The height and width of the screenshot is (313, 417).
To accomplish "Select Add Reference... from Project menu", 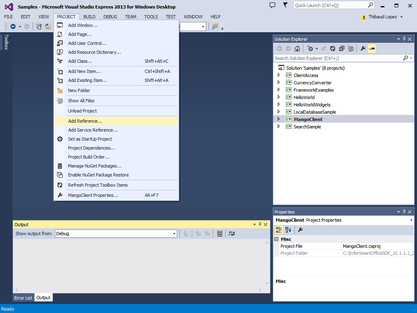I will coord(85,121).
